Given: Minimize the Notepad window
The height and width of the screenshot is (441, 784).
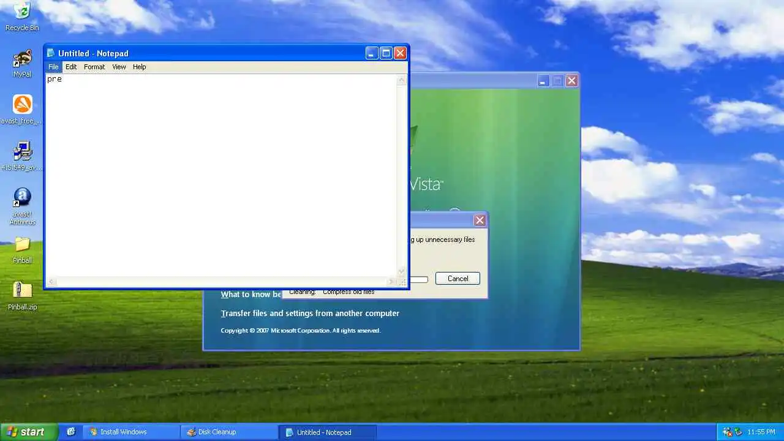Looking at the screenshot, I should (372, 53).
